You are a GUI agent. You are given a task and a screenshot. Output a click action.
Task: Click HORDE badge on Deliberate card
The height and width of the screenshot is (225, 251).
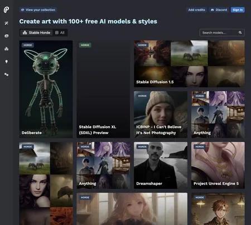pyautogui.click(x=27, y=45)
